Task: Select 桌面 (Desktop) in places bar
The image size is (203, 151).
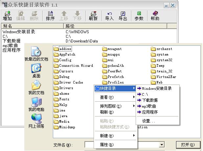Action: click(36, 71)
